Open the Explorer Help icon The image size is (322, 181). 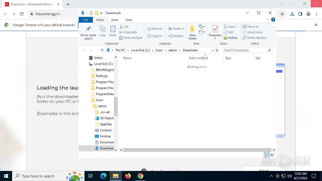[x=273, y=20]
